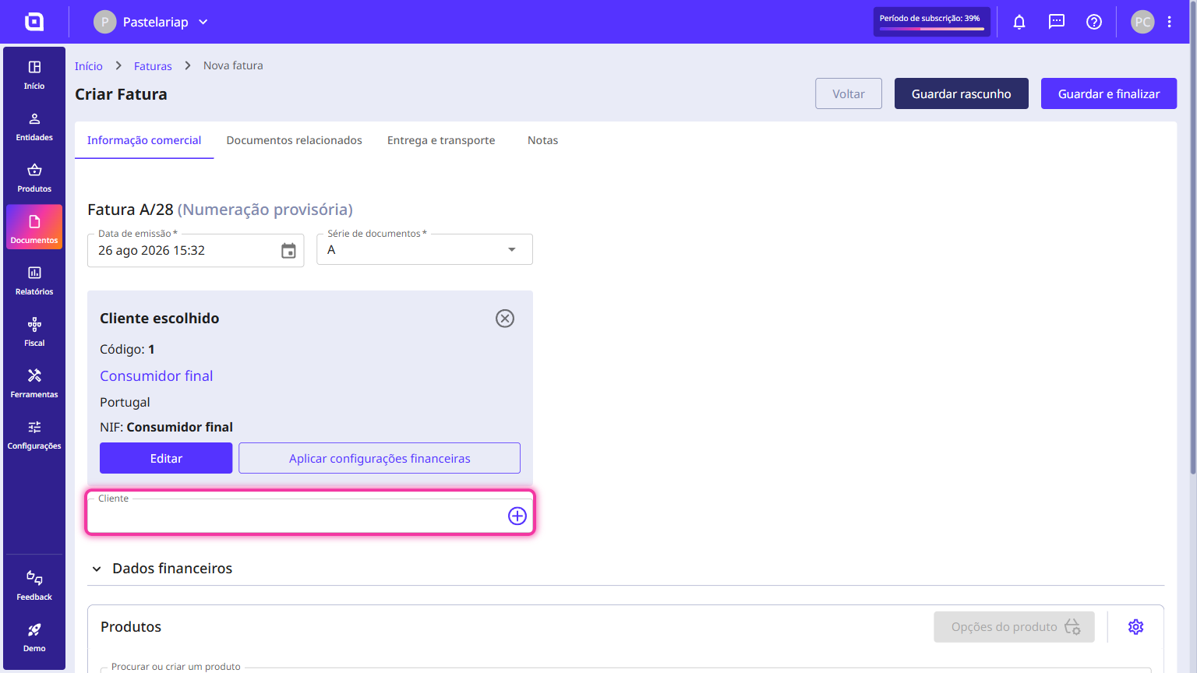
Task: Open the help question mark icon
Action: [x=1094, y=22]
